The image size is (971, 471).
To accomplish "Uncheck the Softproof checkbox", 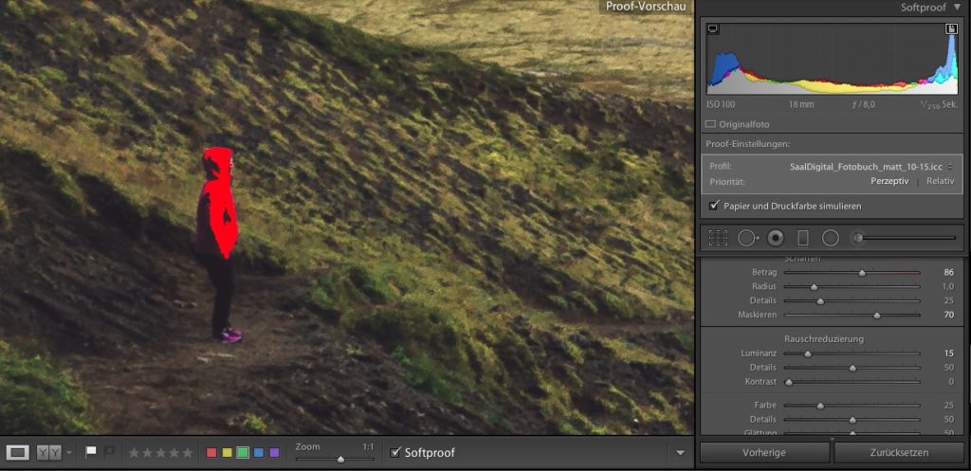I will [x=395, y=452].
